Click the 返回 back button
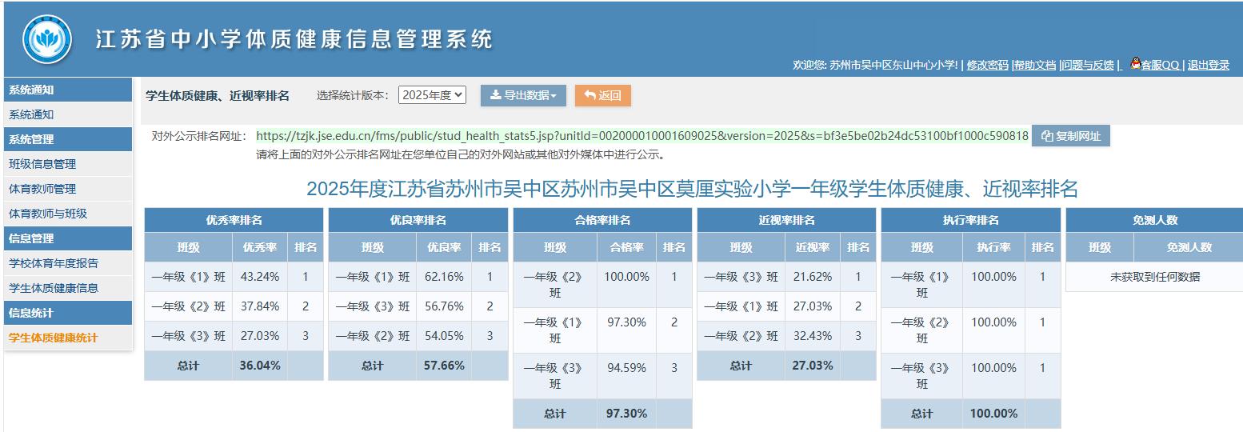 tap(603, 95)
